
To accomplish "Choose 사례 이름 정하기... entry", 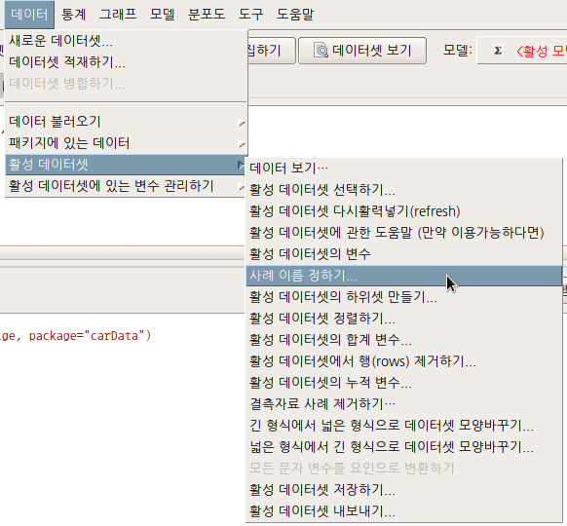I will 404,276.
